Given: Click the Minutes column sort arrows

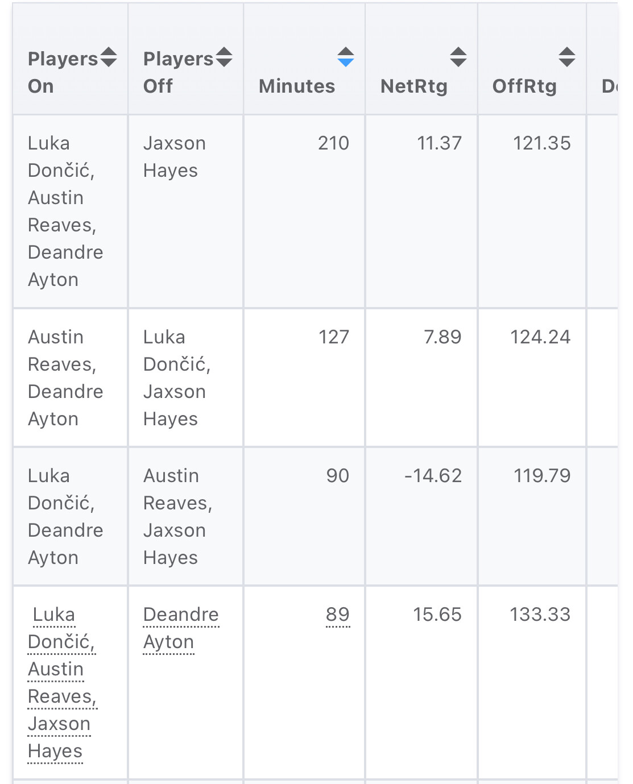Looking at the screenshot, I should pos(345,57).
